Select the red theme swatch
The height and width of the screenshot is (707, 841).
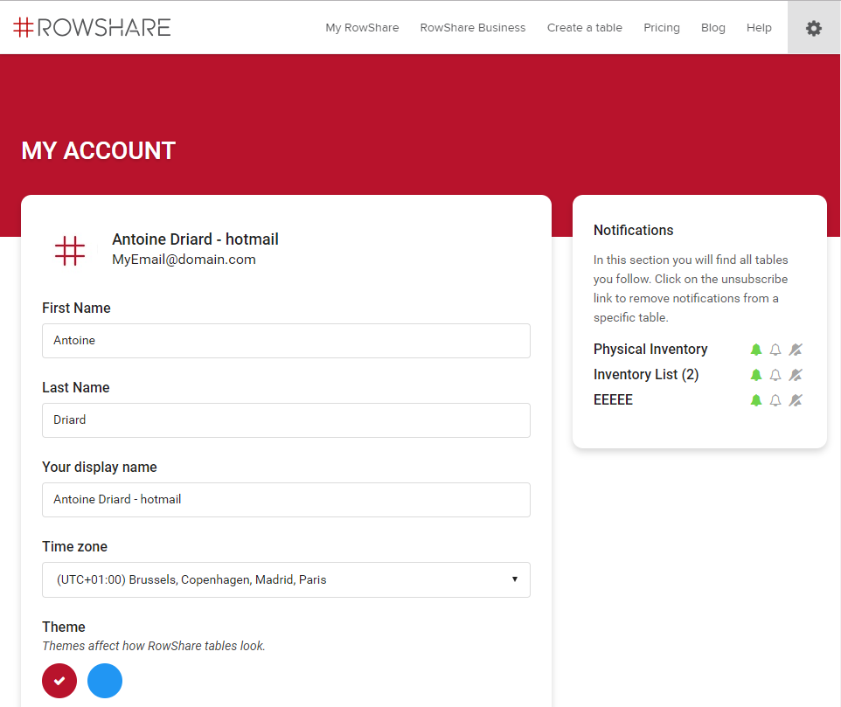click(59, 681)
